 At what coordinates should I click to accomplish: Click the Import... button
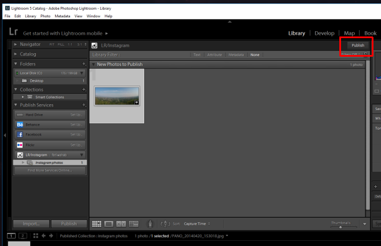31,223
